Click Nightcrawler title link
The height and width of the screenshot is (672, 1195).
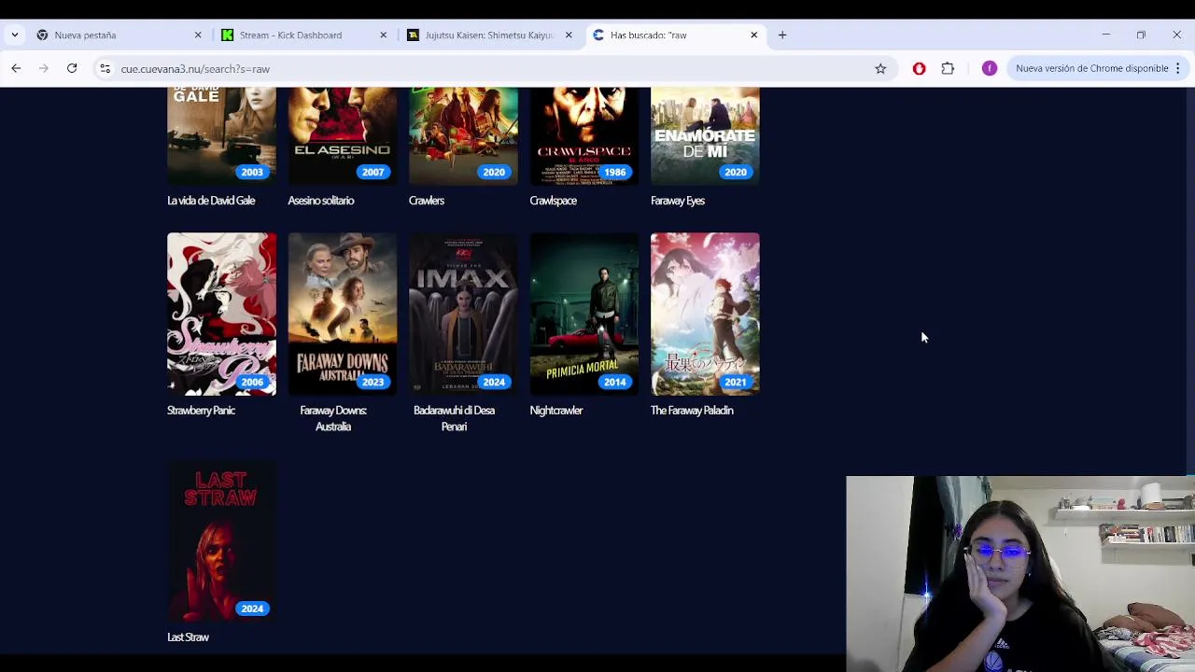coord(556,411)
